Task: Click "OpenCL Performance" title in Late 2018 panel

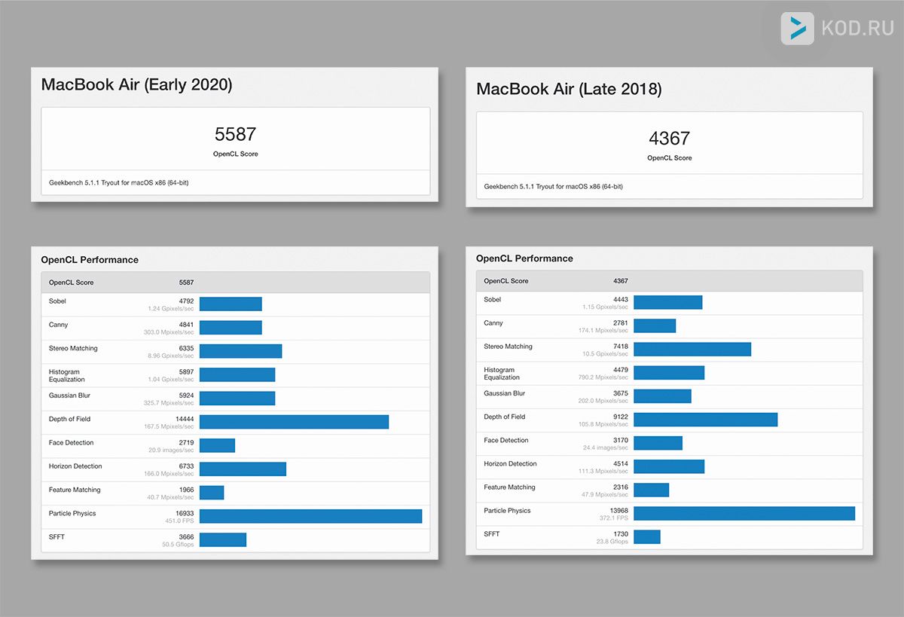Action: click(x=524, y=258)
